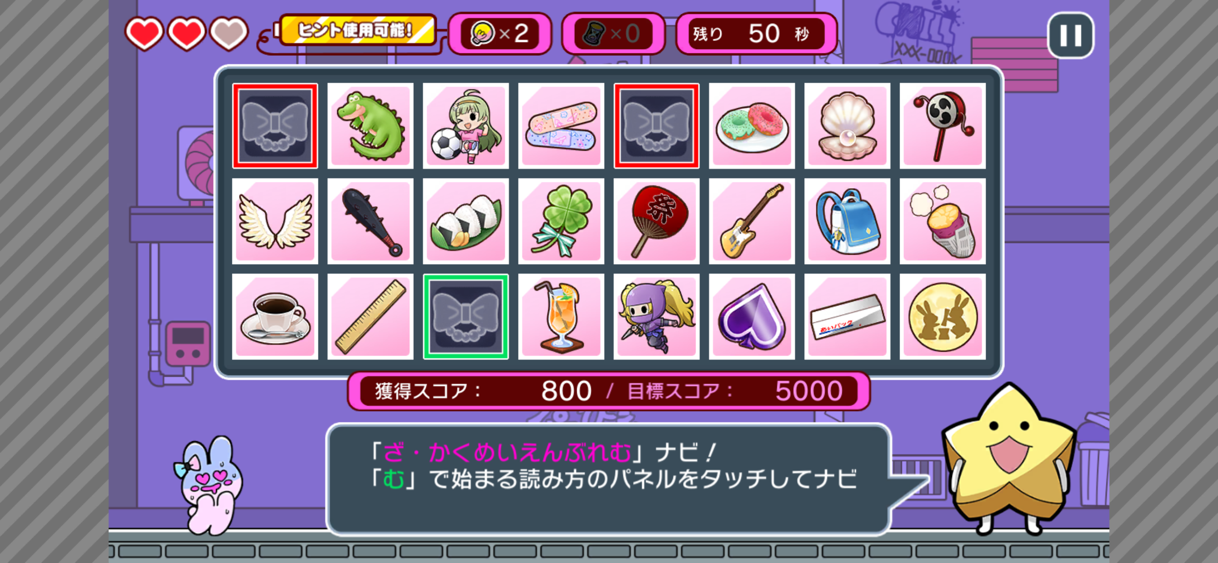Select the four-leaf clover panel
This screenshot has width=1218, height=563.
tap(561, 221)
